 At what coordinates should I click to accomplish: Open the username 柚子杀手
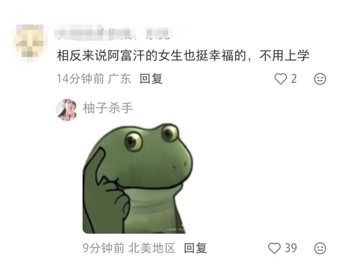pos(108,108)
